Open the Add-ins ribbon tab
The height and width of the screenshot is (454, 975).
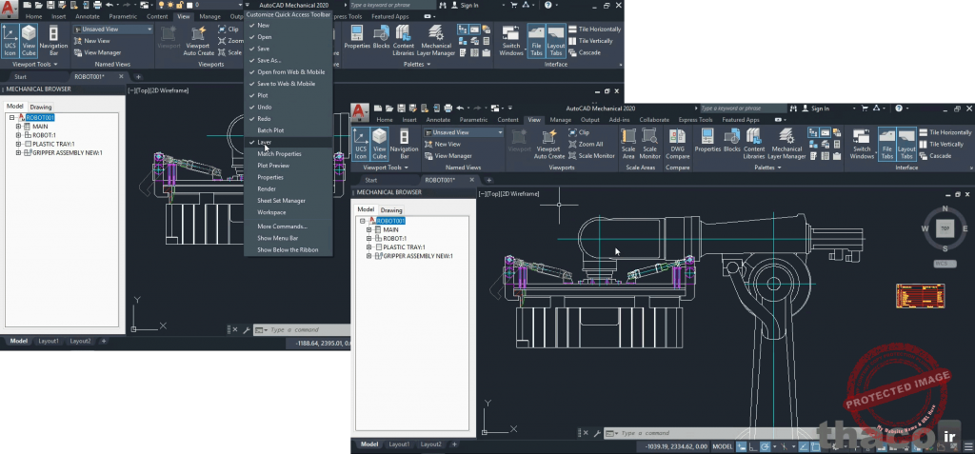pos(619,120)
